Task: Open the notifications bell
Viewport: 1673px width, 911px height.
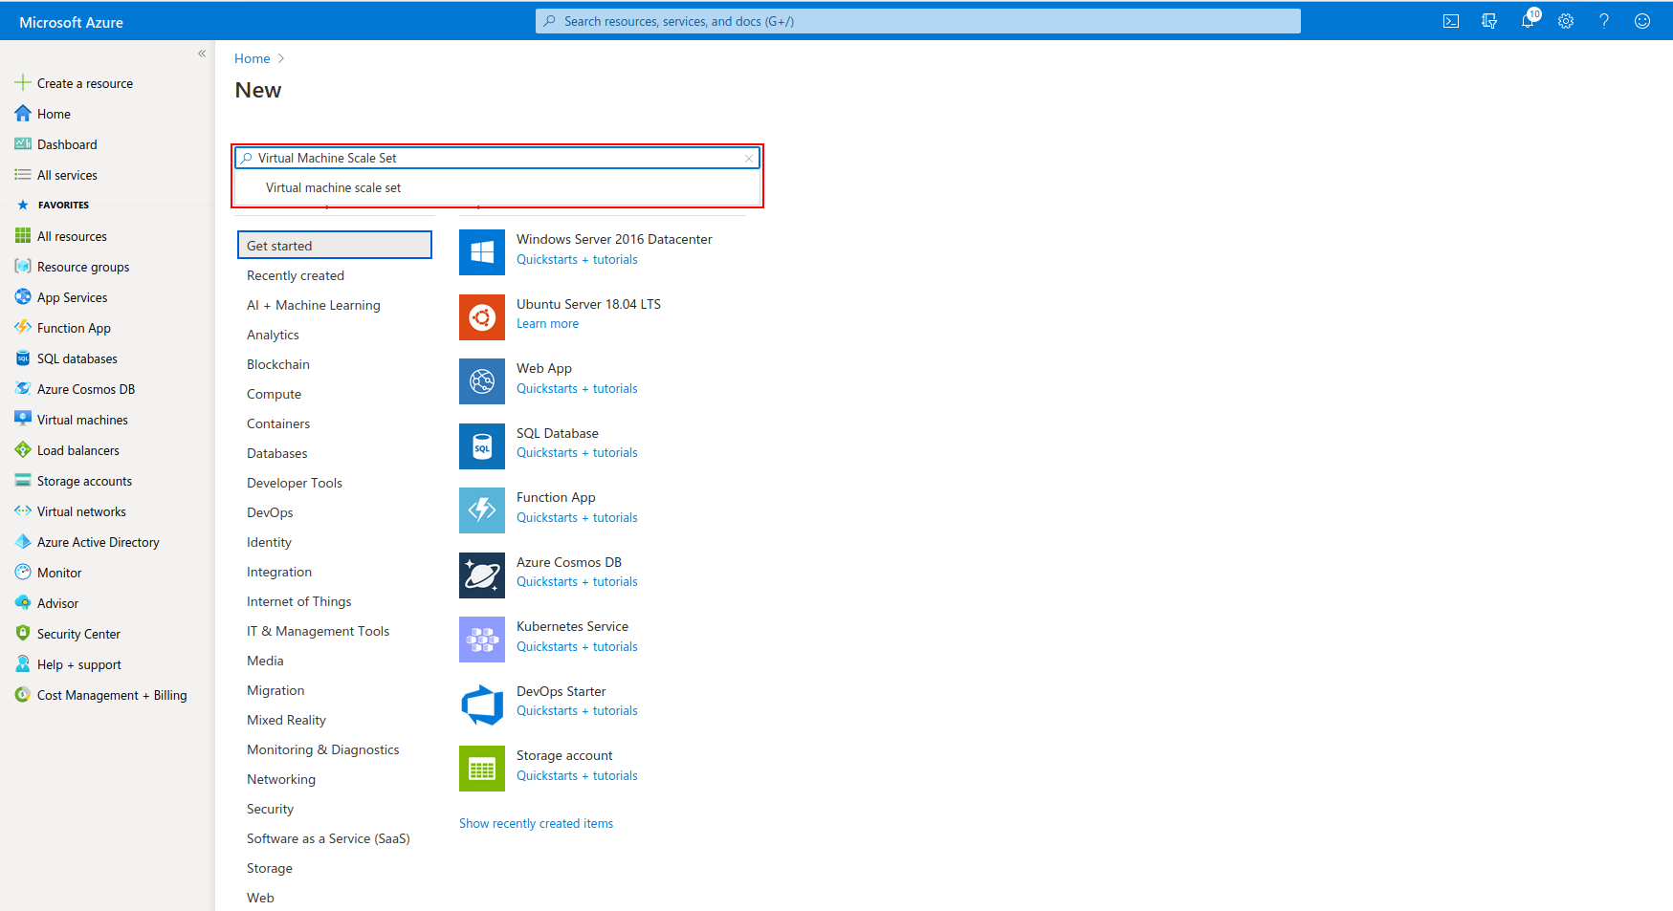Action: 1529,20
